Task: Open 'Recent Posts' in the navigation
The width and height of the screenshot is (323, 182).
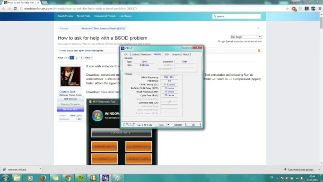Action: [83, 16]
